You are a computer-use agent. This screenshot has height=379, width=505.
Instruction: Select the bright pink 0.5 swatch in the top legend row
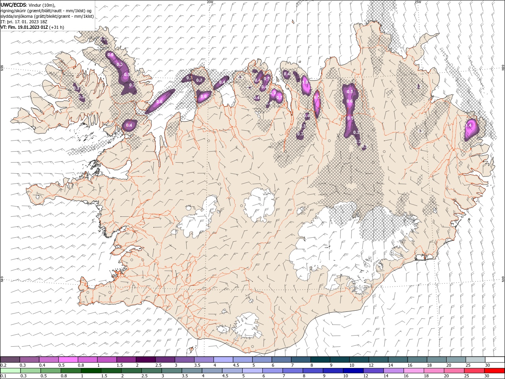[68, 360]
